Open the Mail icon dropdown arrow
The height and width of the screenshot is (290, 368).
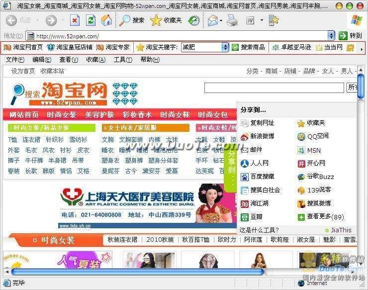221,21
